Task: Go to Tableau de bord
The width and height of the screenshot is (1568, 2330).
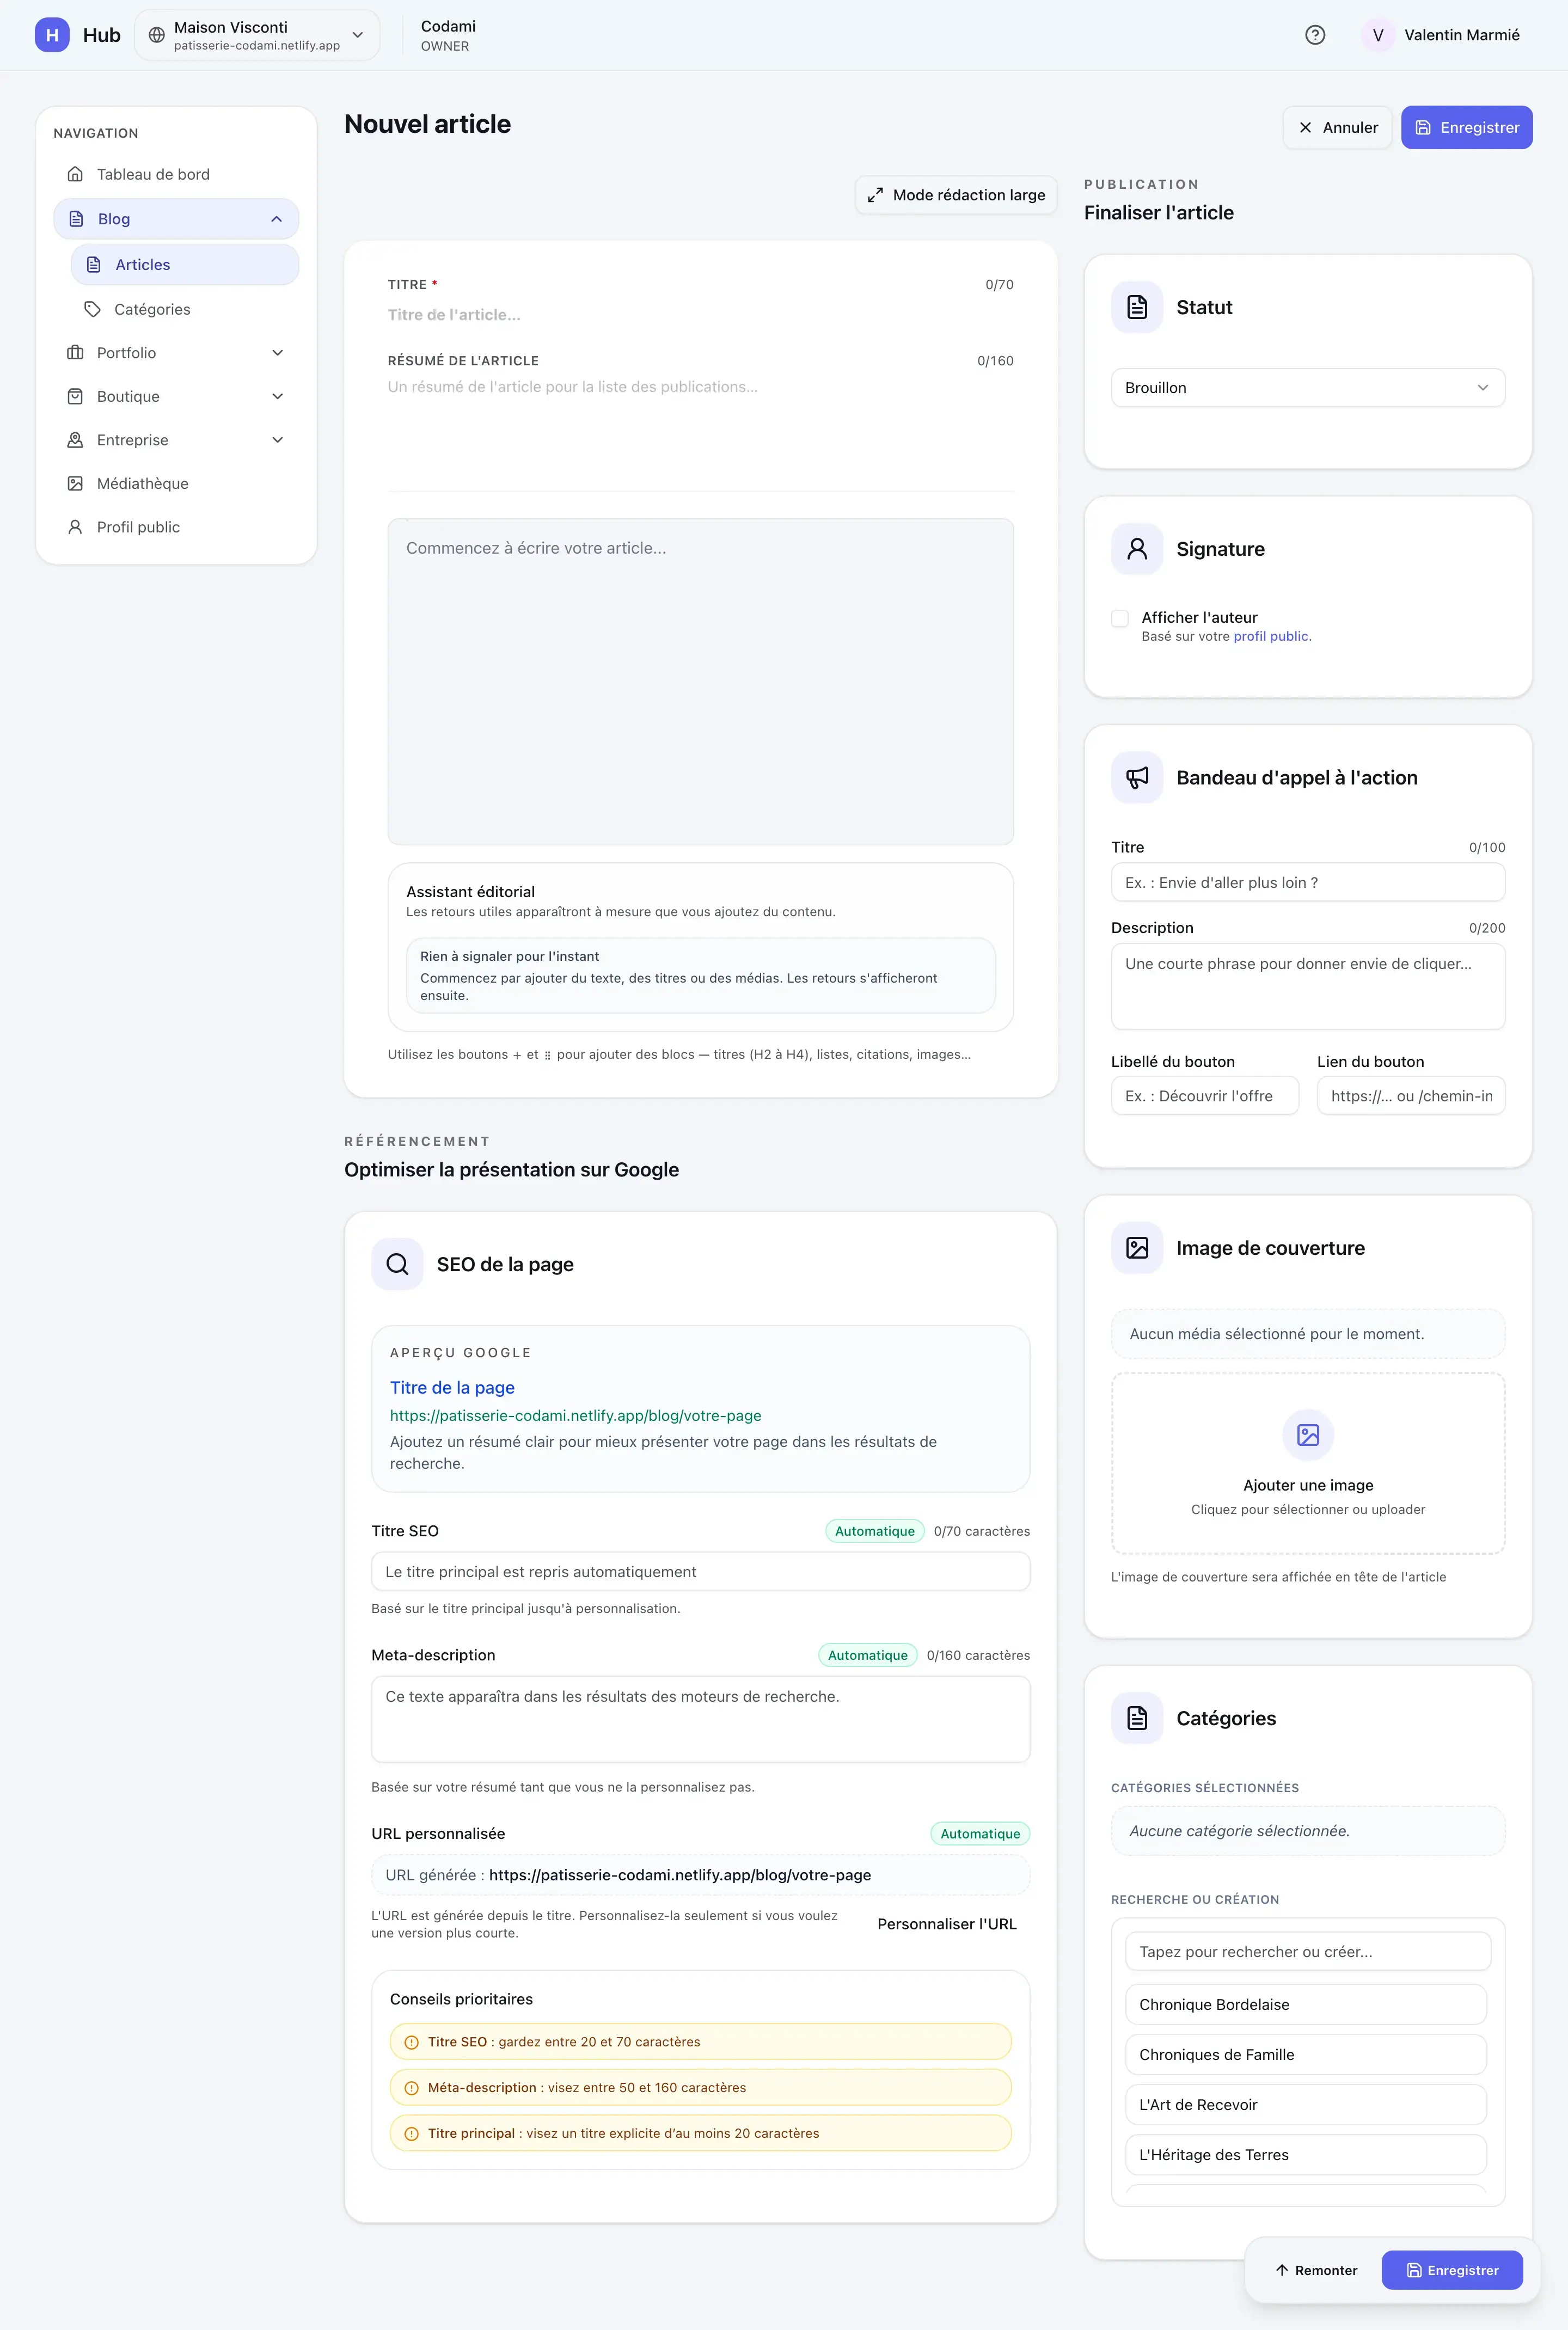Action: click(x=176, y=174)
